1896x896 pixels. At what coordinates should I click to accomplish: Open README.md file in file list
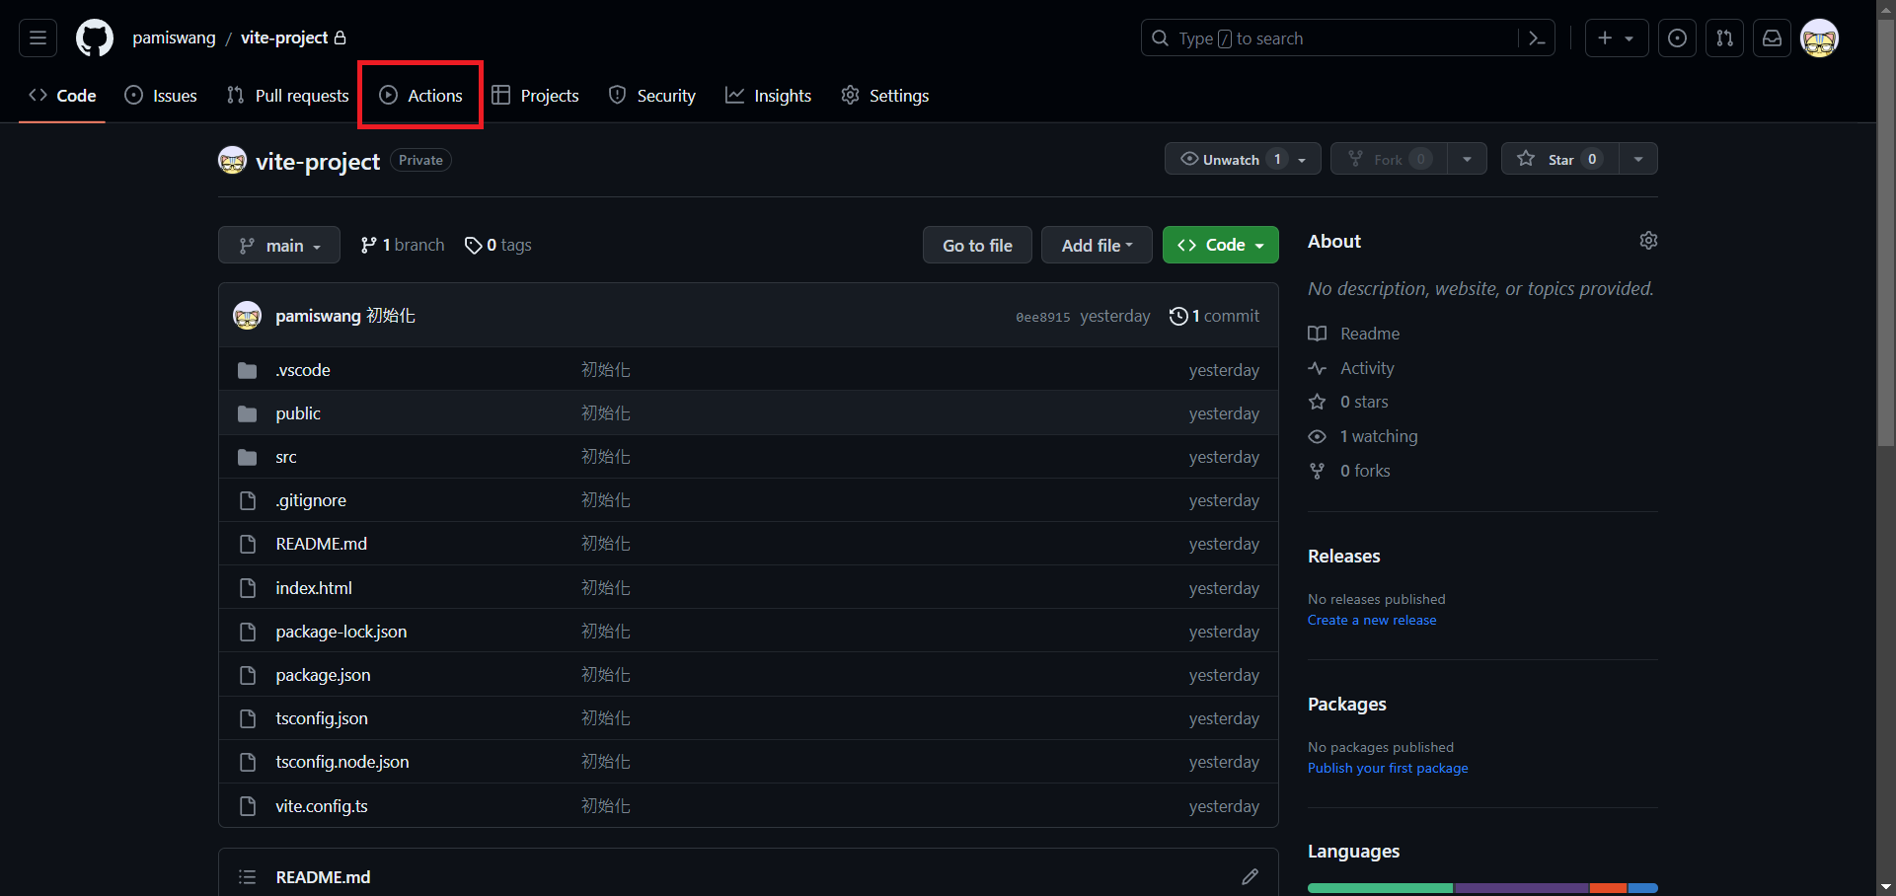tap(321, 544)
